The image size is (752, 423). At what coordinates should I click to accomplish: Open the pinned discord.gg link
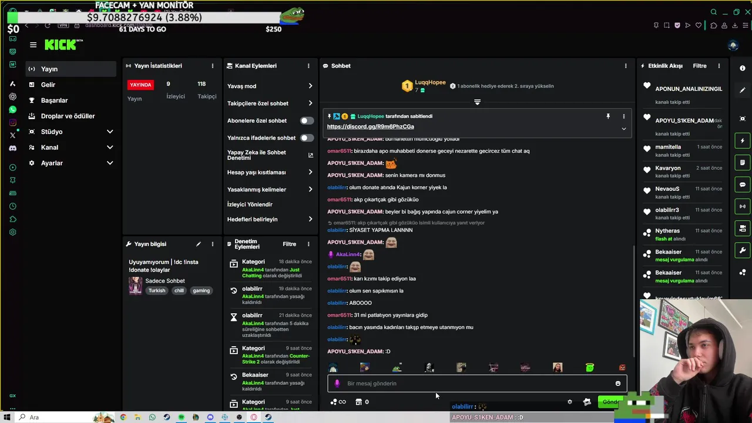(370, 126)
